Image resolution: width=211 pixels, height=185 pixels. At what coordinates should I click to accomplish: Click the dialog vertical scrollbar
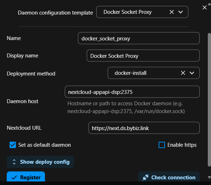[x=209, y=100]
